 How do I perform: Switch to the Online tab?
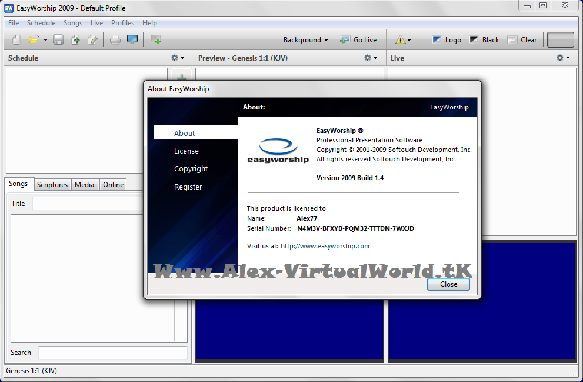(113, 184)
